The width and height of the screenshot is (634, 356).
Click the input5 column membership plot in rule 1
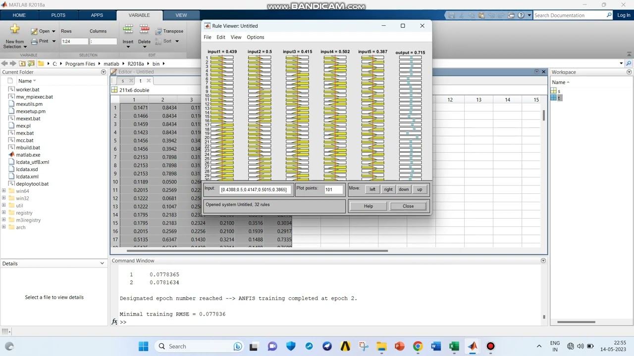(x=372, y=58)
